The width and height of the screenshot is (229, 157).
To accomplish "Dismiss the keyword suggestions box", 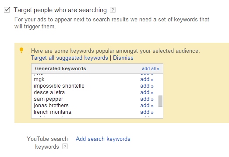I will [123, 58].
